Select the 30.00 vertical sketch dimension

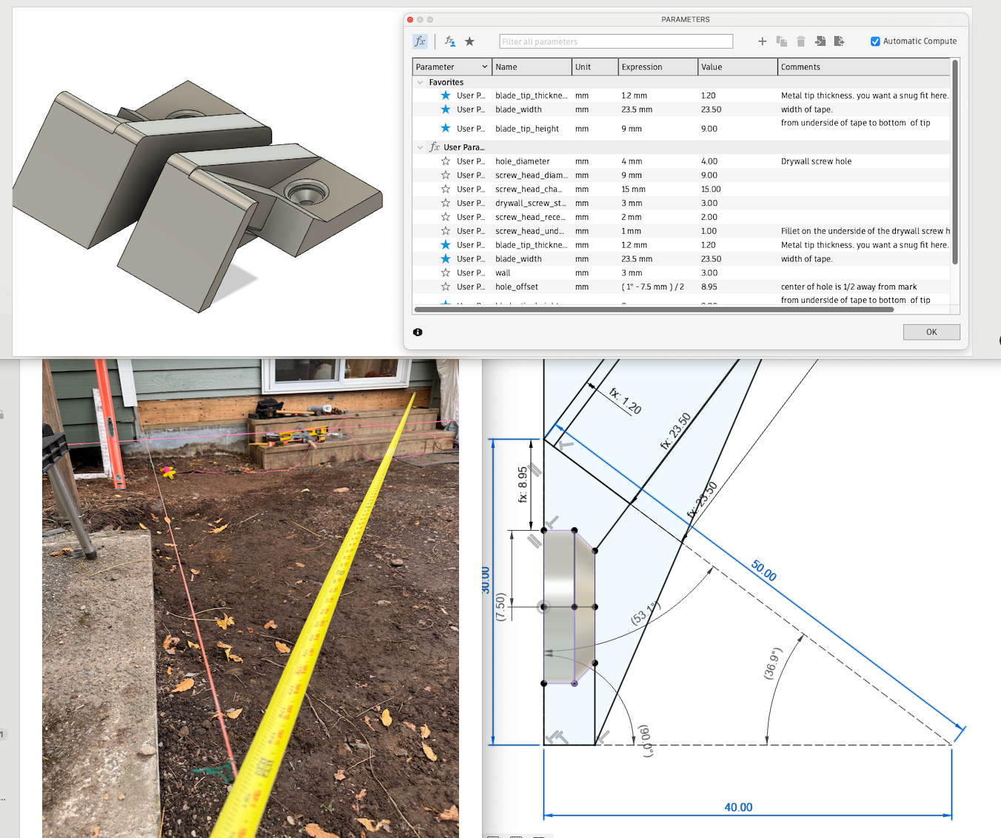[x=486, y=580]
